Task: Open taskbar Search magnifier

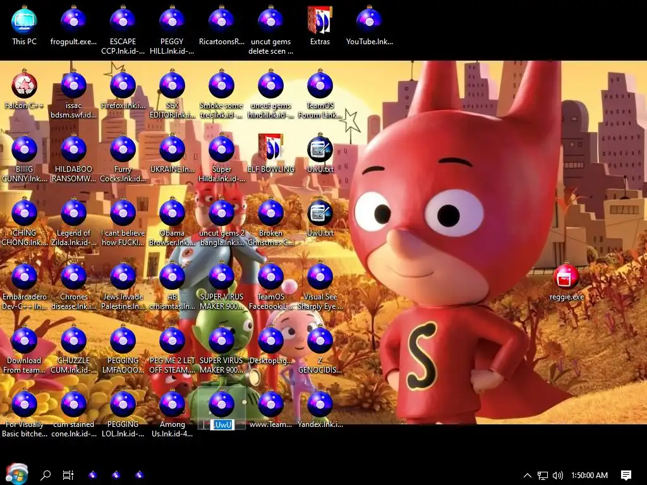Action: (x=45, y=475)
